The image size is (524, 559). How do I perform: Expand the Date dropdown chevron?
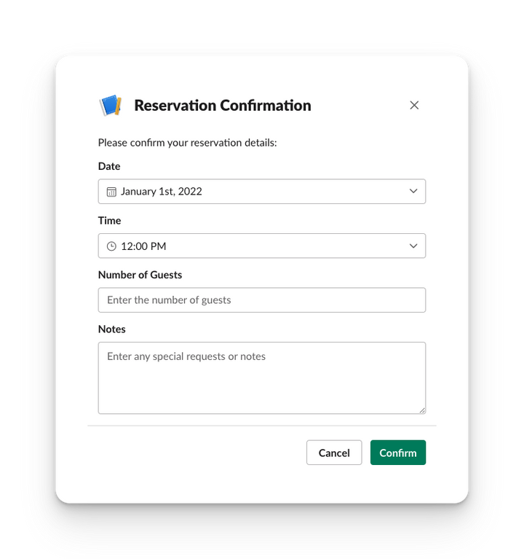point(413,192)
